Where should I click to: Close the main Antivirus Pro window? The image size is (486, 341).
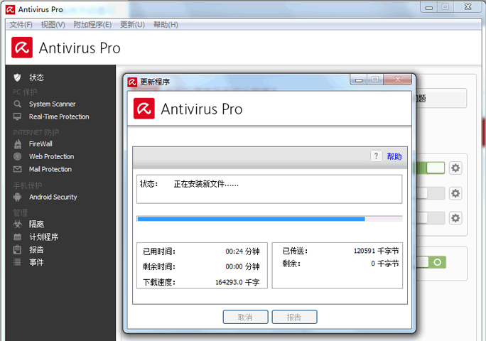(468, 7)
